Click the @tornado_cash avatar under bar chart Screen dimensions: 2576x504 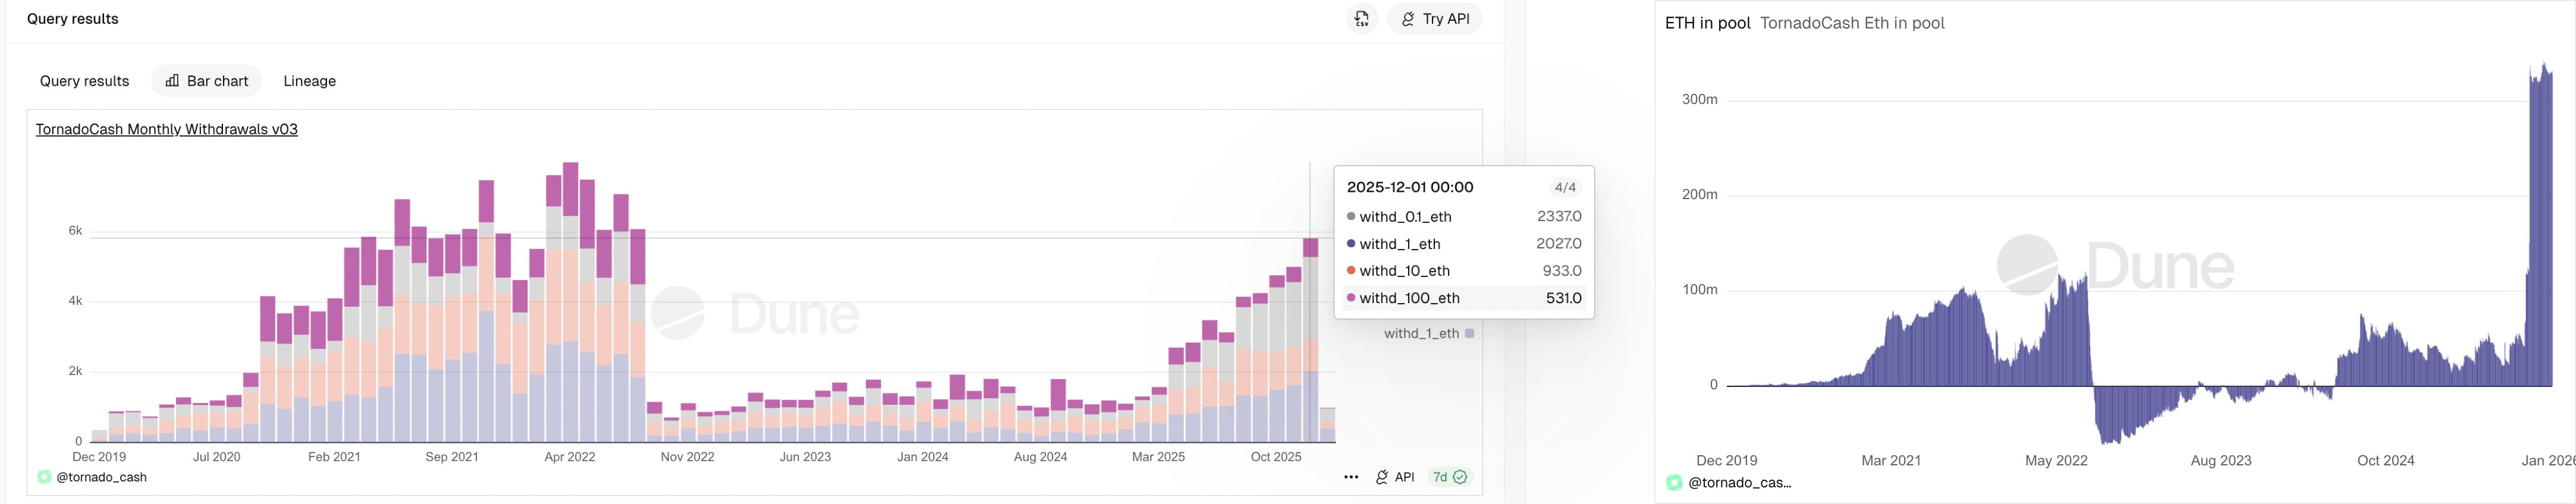coord(44,477)
